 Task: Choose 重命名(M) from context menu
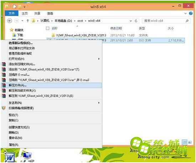(51, 138)
